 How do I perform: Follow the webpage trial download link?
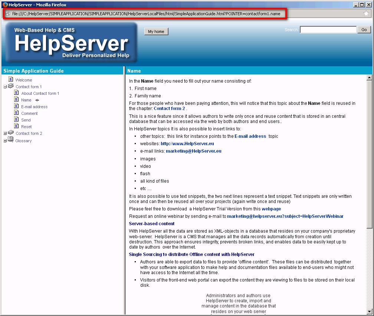(x=271, y=209)
